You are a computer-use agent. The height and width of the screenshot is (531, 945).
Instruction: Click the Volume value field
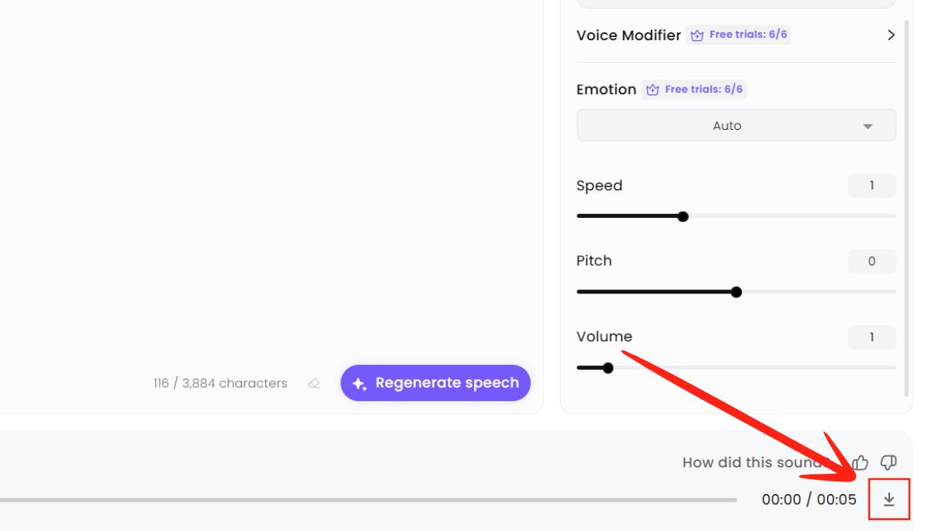pyautogui.click(x=872, y=337)
